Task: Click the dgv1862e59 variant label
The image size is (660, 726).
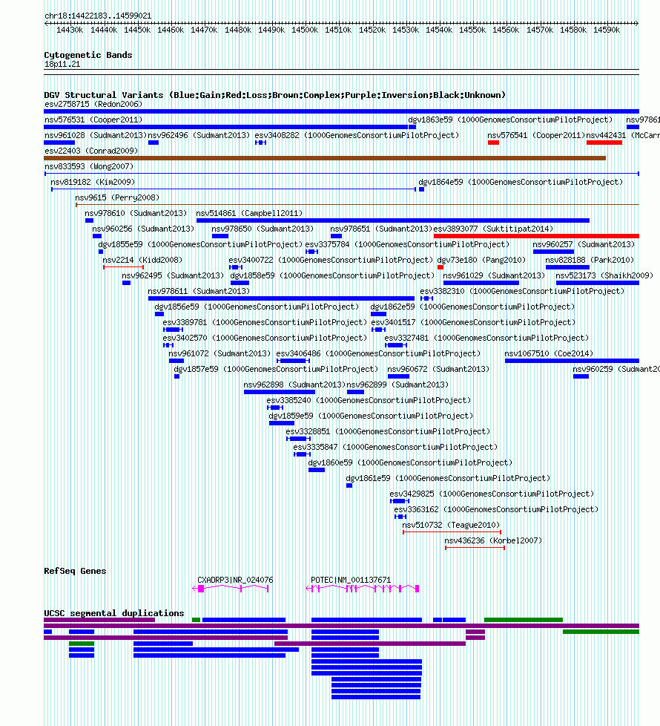Action: (x=472, y=307)
